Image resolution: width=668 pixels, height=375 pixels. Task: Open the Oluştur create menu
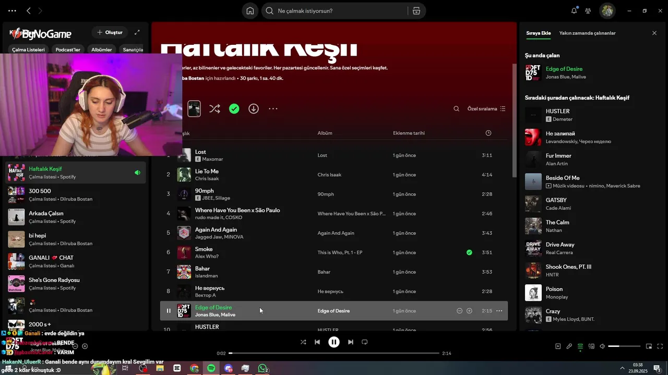coord(110,32)
